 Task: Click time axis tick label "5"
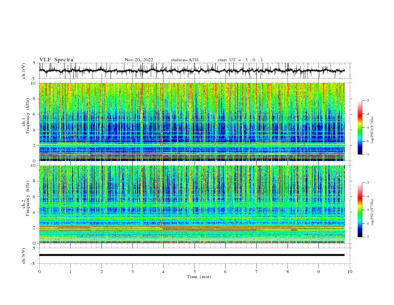point(195,272)
